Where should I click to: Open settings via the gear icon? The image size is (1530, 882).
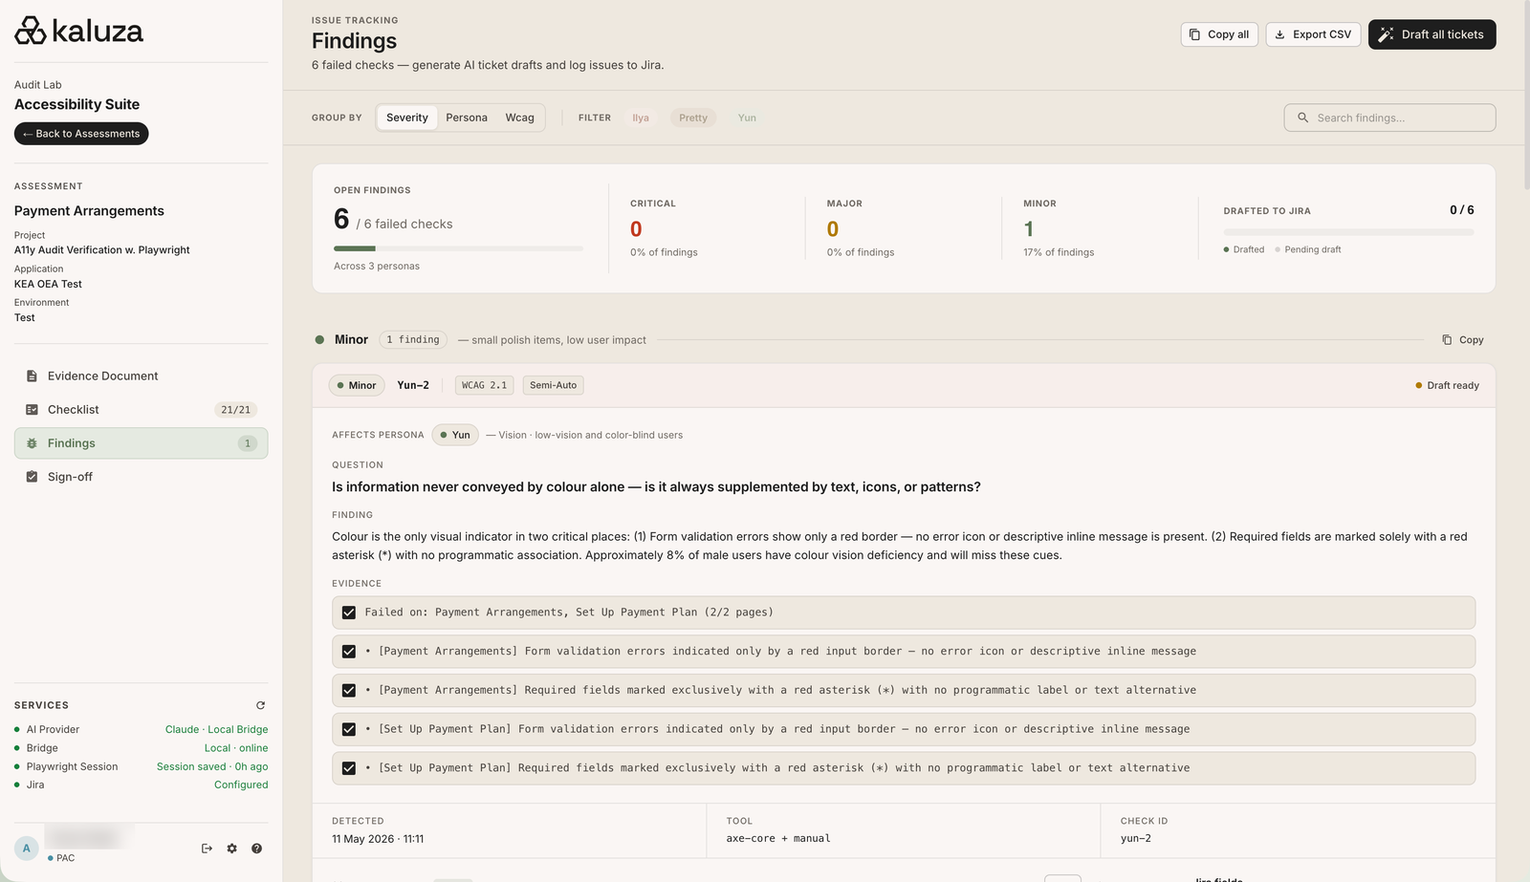click(x=231, y=849)
